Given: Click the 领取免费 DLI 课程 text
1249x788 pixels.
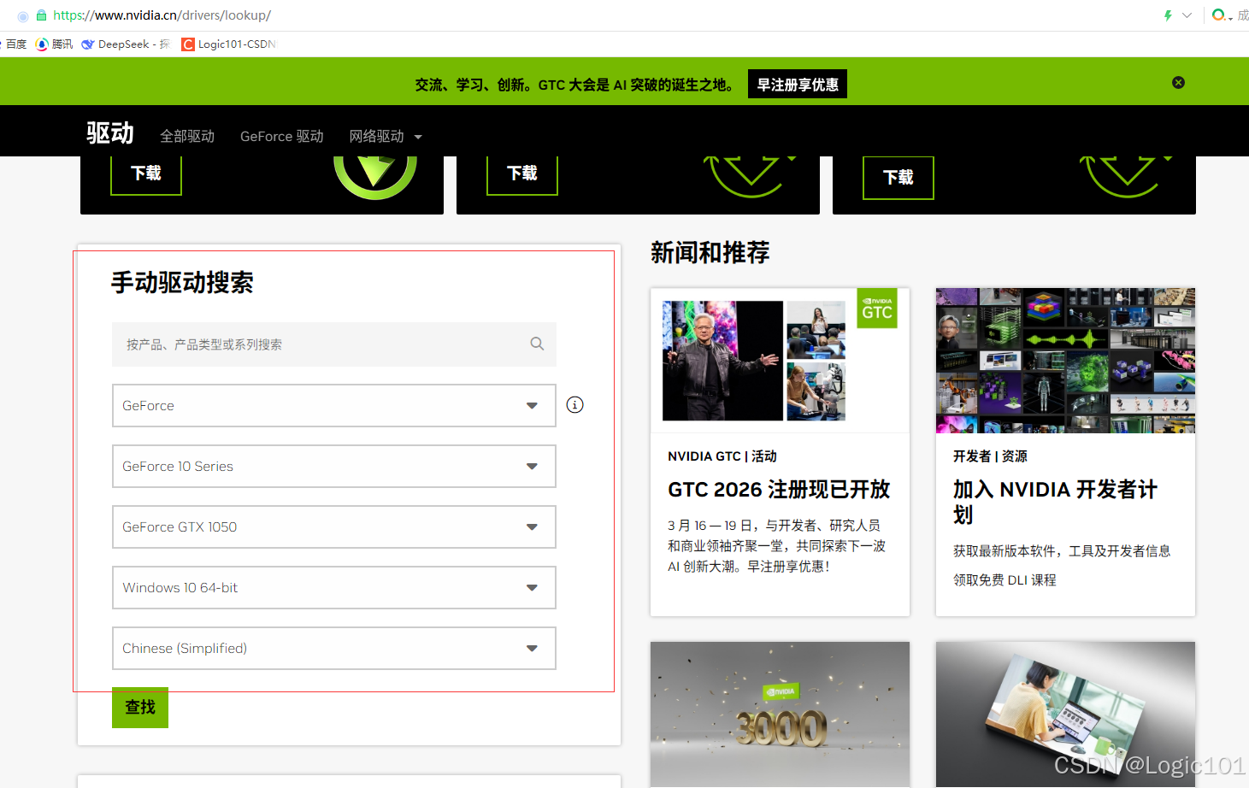Looking at the screenshot, I should point(1005,580).
